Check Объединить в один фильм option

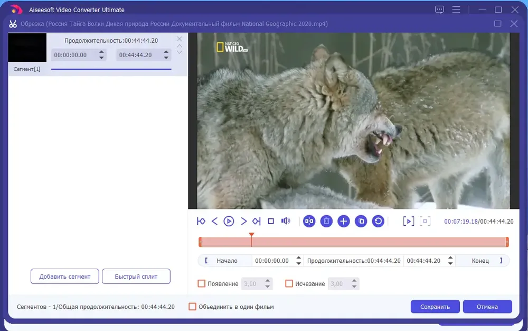point(192,306)
